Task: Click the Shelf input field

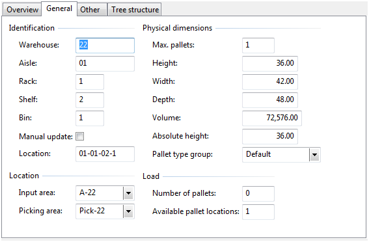Action: [90, 100]
